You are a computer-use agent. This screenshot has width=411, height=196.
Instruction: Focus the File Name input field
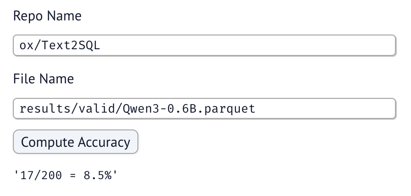click(x=205, y=109)
